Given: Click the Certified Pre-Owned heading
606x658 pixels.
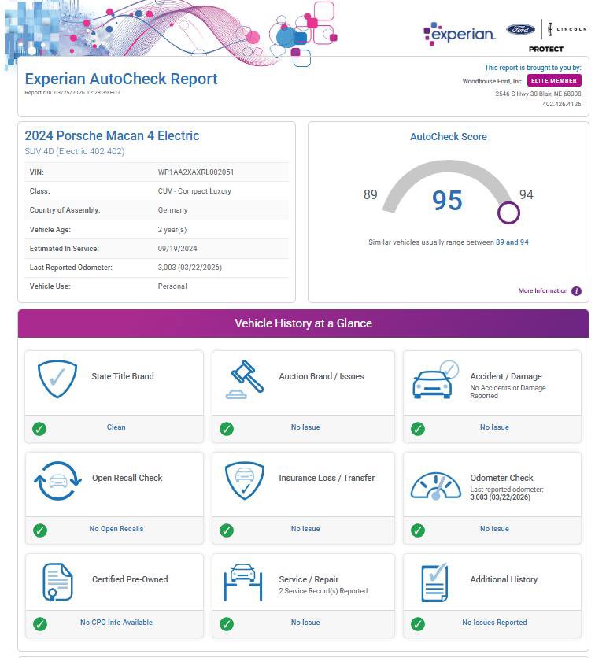Looking at the screenshot, I should [x=130, y=579].
